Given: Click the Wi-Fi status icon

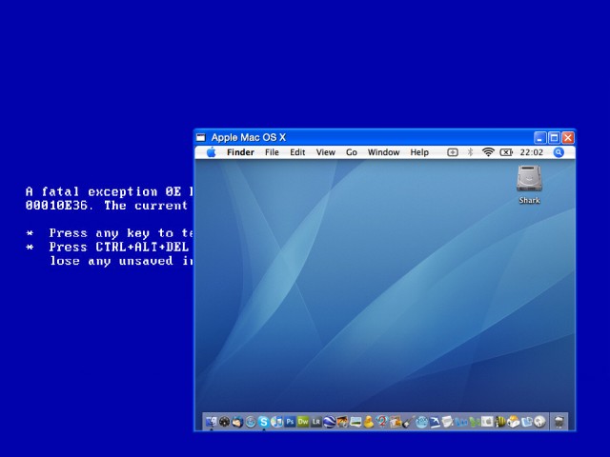Looking at the screenshot, I should 488,152.
